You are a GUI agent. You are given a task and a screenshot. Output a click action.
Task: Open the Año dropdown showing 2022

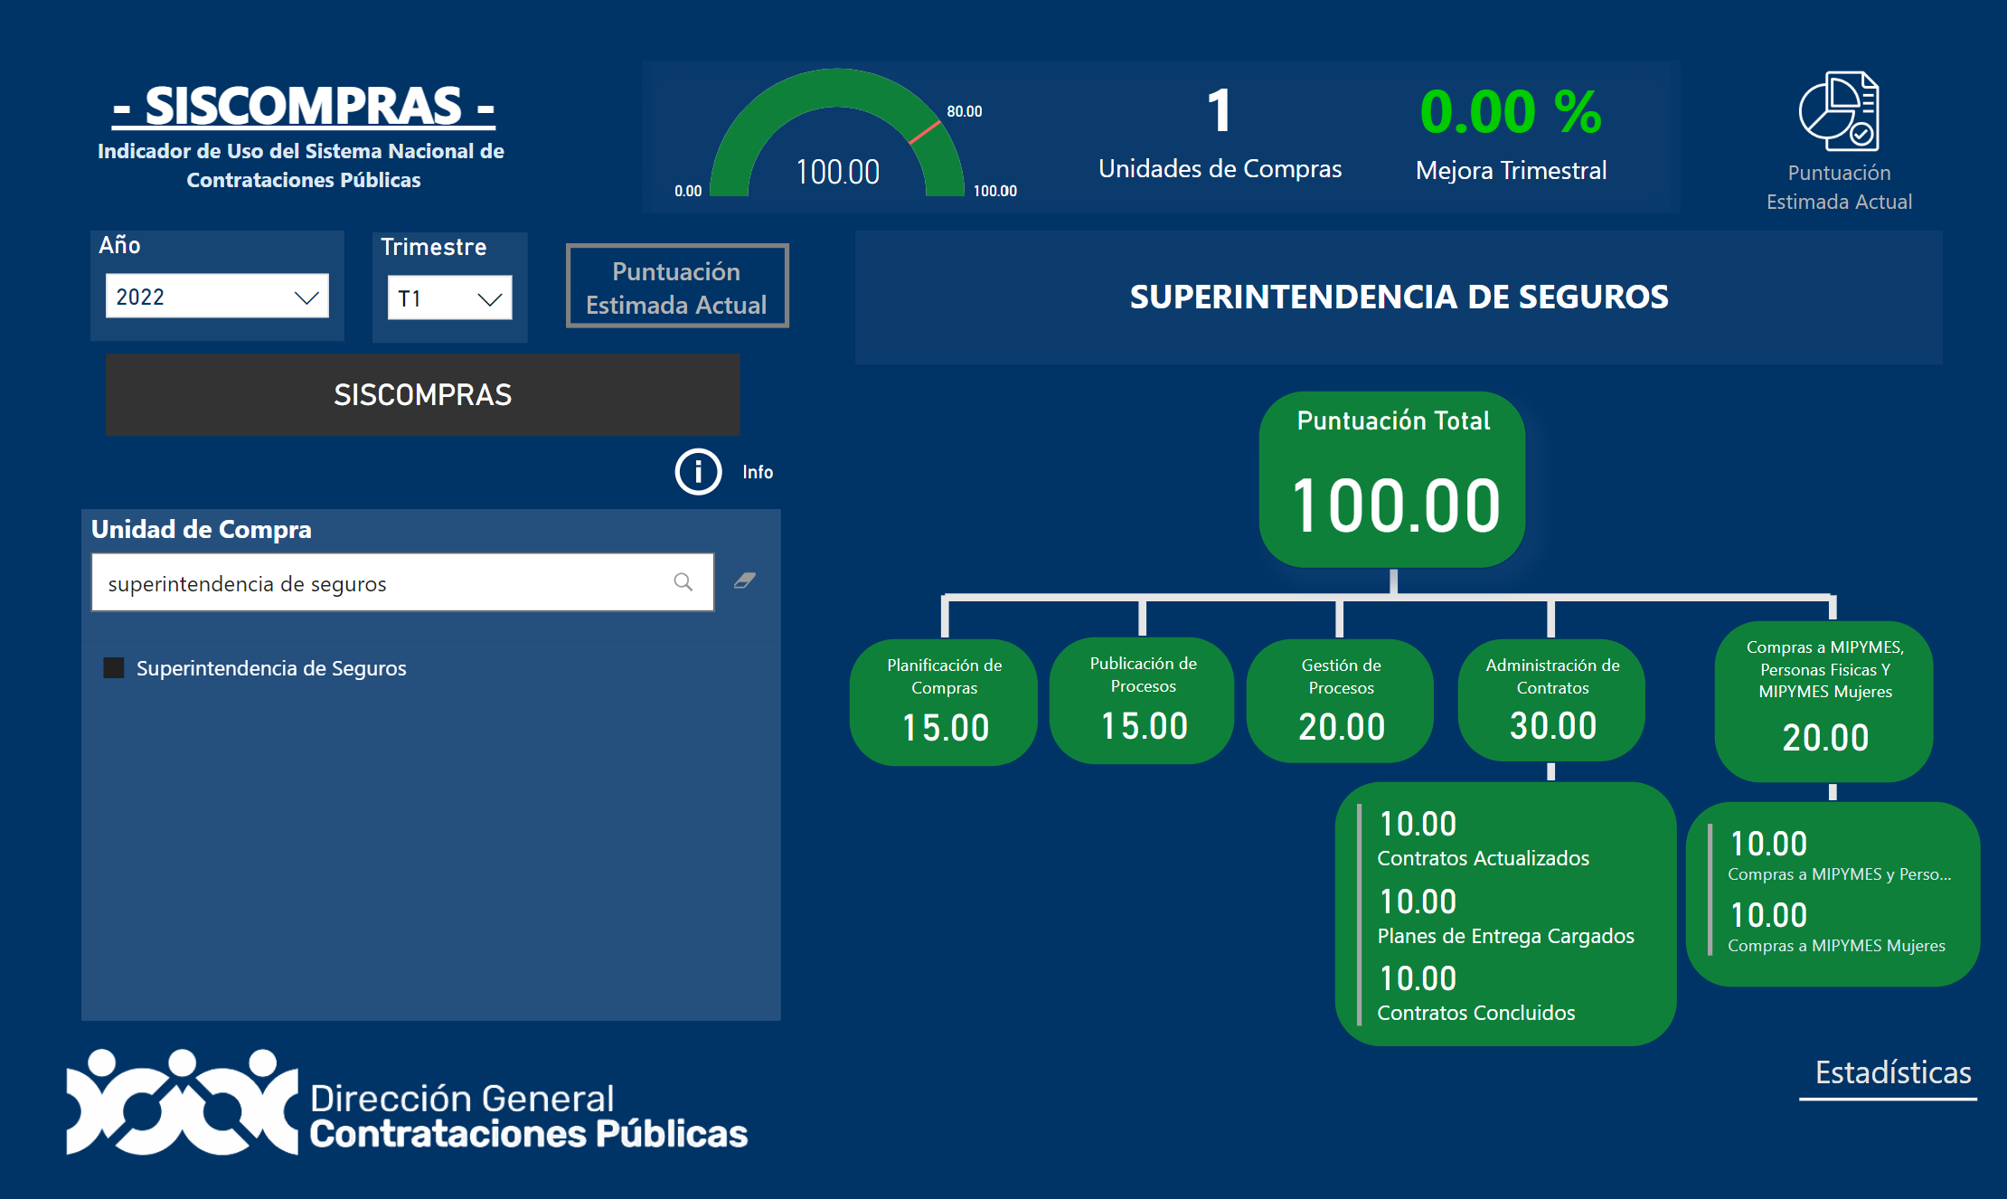(217, 297)
